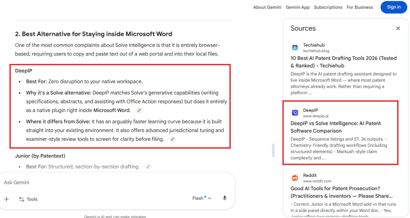Open citation link after 'clarity before filing.'
Viewport: 410px width, 218px height.
pos(173,139)
